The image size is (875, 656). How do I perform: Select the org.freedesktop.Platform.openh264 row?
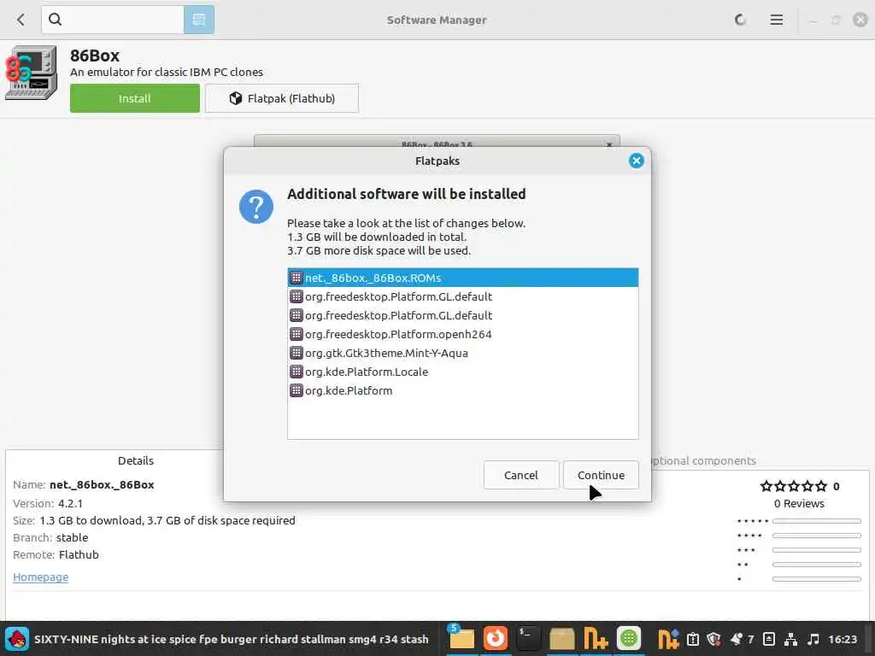462,334
